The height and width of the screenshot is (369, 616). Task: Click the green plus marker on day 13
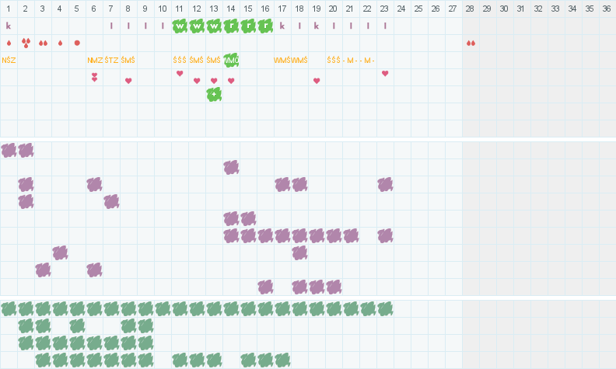pyautogui.click(x=214, y=94)
